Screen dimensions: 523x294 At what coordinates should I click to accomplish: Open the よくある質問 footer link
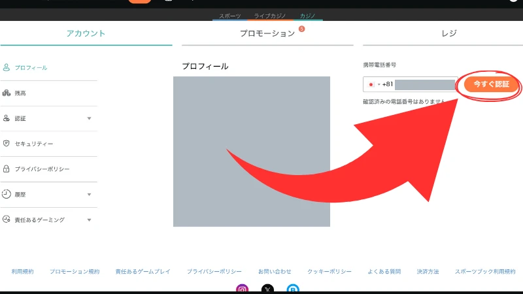pos(384,271)
